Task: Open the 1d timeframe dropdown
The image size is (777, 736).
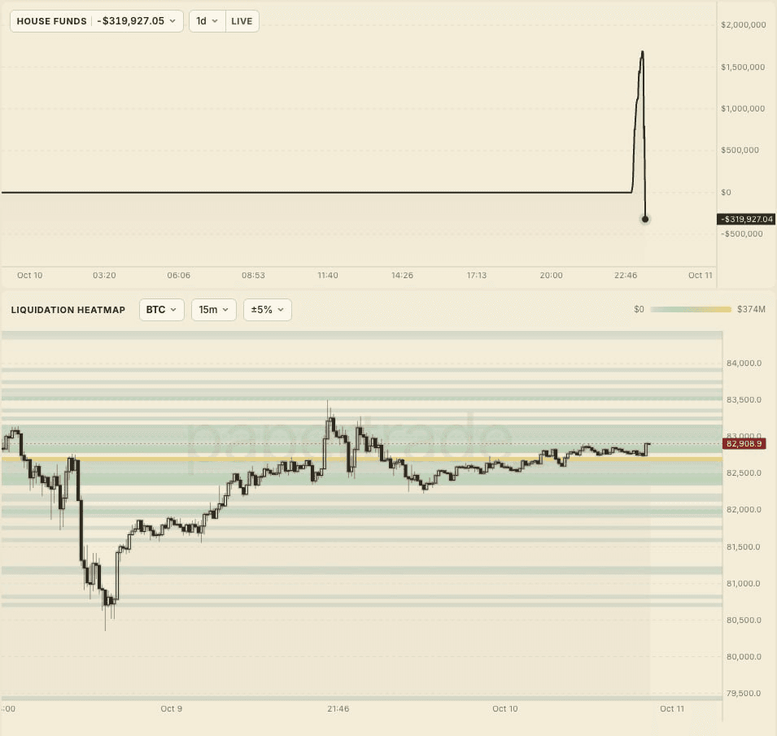Action: point(207,21)
